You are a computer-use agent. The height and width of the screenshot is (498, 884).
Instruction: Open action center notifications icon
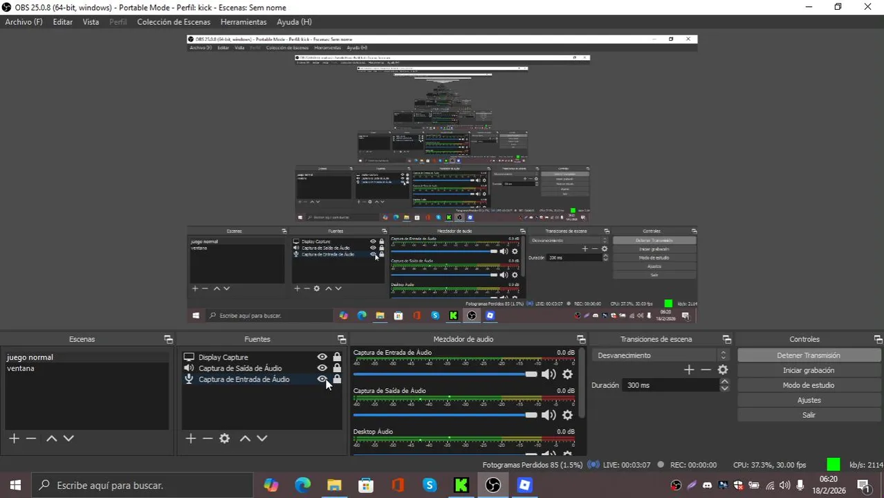(x=863, y=486)
